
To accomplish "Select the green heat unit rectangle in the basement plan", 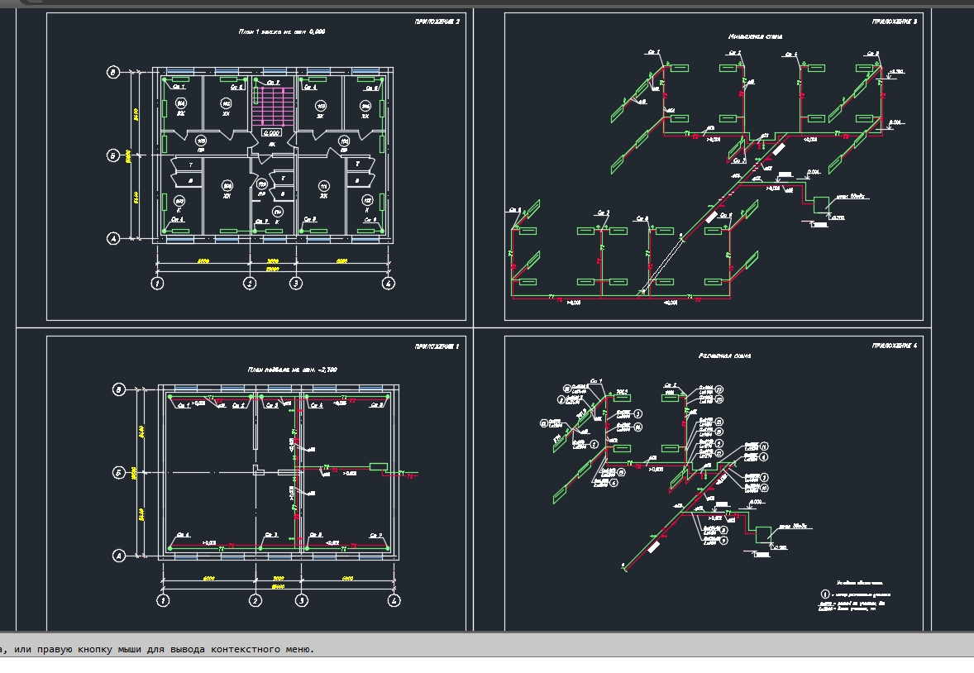I will (x=379, y=466).
